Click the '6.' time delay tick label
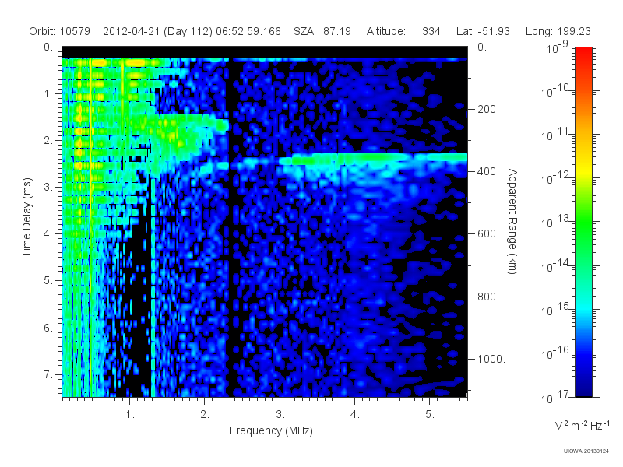Image resolution: width=623 pixels, height=467 pixels. click(x=48, y=328)
